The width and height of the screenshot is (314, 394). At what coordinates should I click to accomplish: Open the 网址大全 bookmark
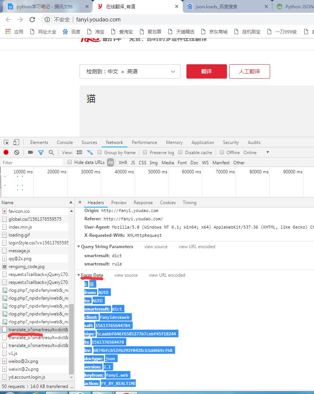click(x=43, y=32)
